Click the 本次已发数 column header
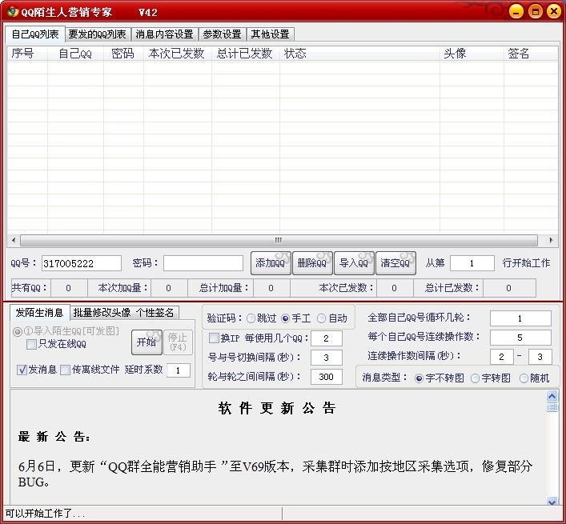The height and width of the screenshot is (524, 566). (x=178, y=54)
